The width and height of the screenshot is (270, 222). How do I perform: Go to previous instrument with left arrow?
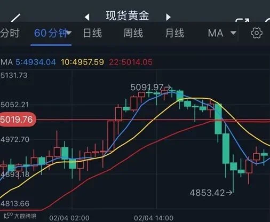click(87, 17)
